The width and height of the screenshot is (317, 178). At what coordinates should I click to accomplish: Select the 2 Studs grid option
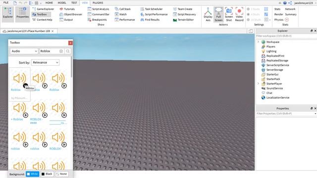(254, 9)
